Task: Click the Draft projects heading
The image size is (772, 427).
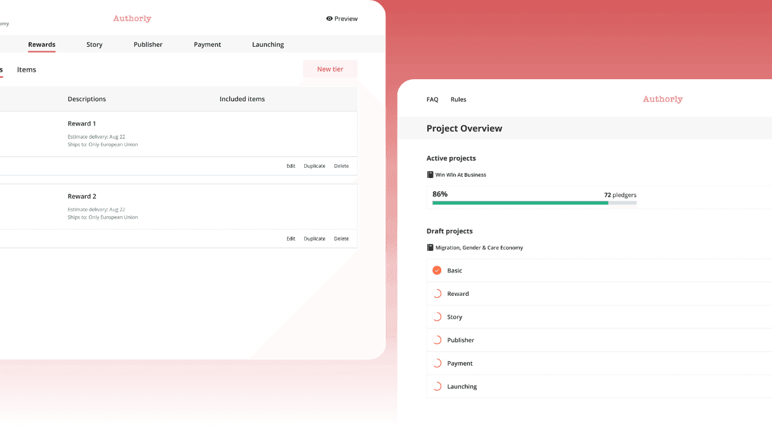Action: (x=449, y=231)
